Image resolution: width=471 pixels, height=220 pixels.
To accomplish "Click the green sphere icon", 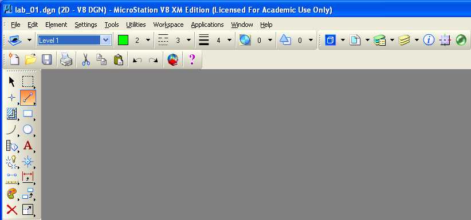I will 461,40.
